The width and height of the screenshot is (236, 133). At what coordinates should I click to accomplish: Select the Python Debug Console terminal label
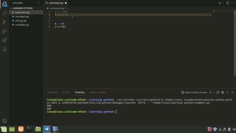click(x=194, y=92)
